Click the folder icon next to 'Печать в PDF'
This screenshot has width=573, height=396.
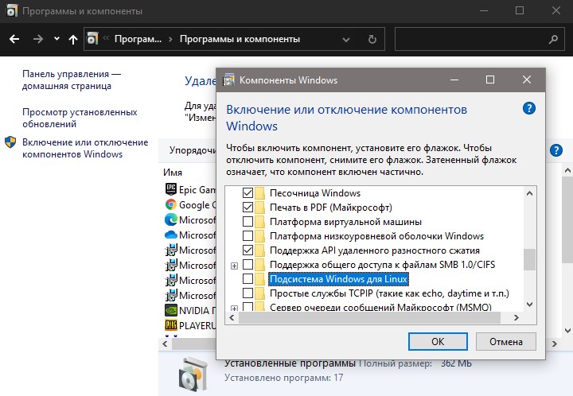[x=259, y=208]
